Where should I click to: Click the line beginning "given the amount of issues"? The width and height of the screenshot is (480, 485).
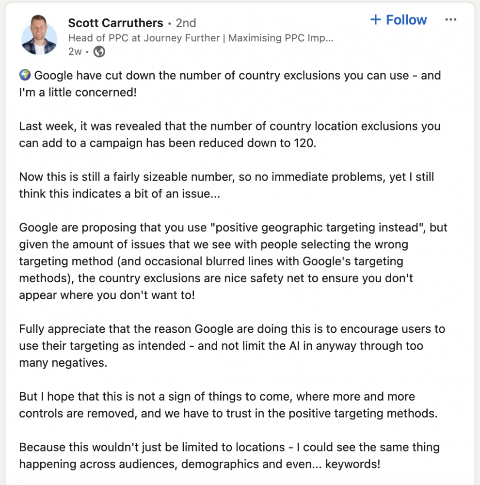point(214,244)
